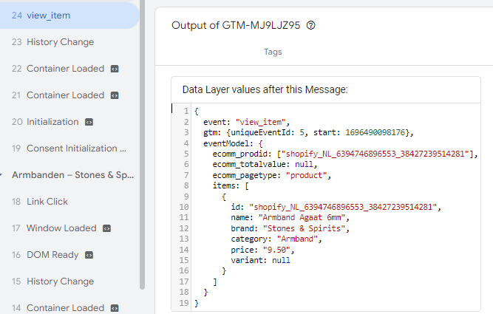Screen dimensions: 493x314
Task: Click code icon beside DOM Ready event
Action: pyautogui.click(x=89, y=255)
